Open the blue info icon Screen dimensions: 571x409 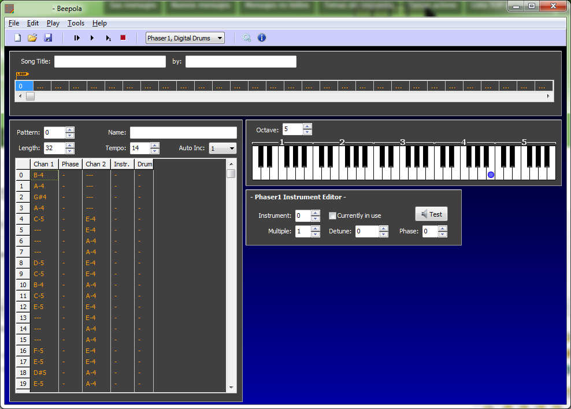(x=262, y=38)
